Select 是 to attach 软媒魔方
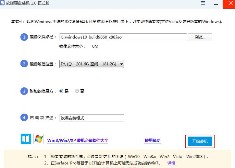235x168 pixels. coord(61,91)
